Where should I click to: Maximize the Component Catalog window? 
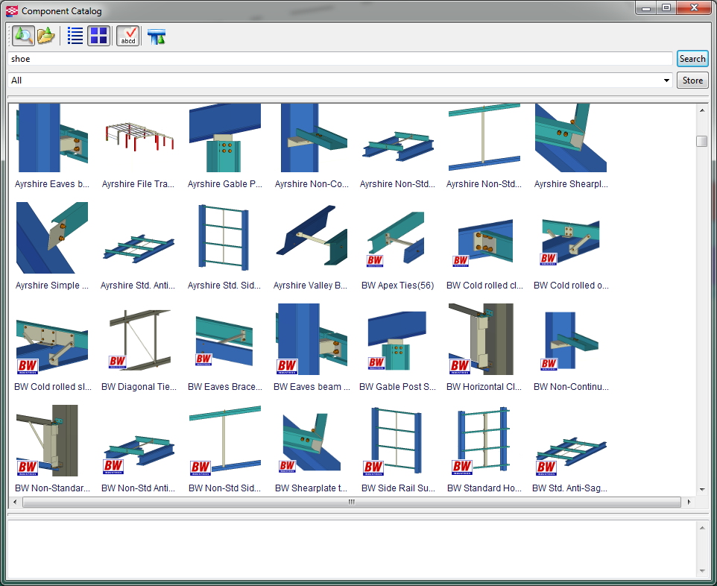click(x=666, y=7)
